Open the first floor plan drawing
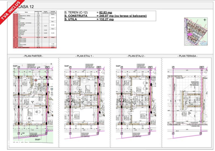Viewport: 215px width, 151px height. pyautogui.click(x=84, y=102)
